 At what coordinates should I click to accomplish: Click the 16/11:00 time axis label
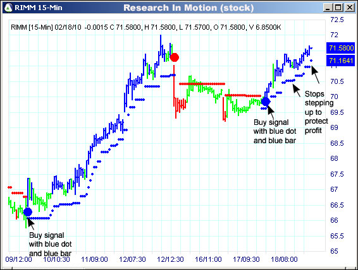(x=208, y=259)
